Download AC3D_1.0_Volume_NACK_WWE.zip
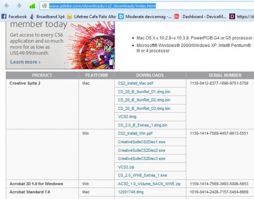Image resolution: width=254 pixels, height=199 pixels. pos(149,184)
